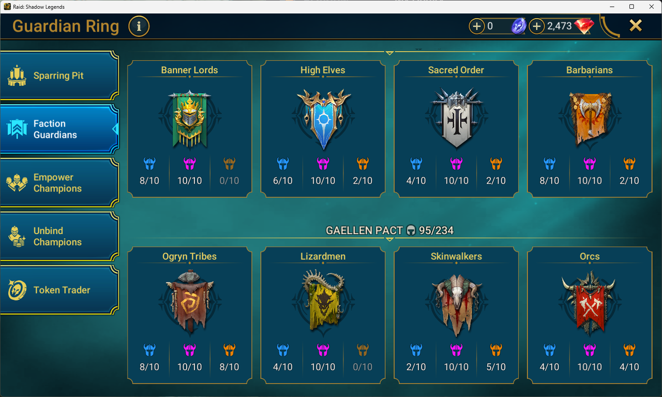Click Ogryn Tribes legendary guardian slot 8/10

(x=229, y=358)
